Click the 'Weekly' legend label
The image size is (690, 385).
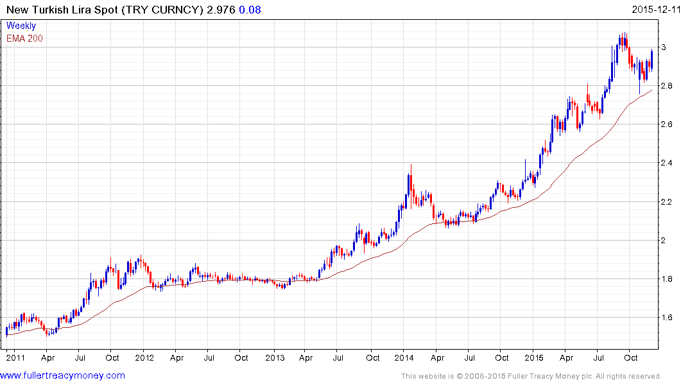pos(21,26)
